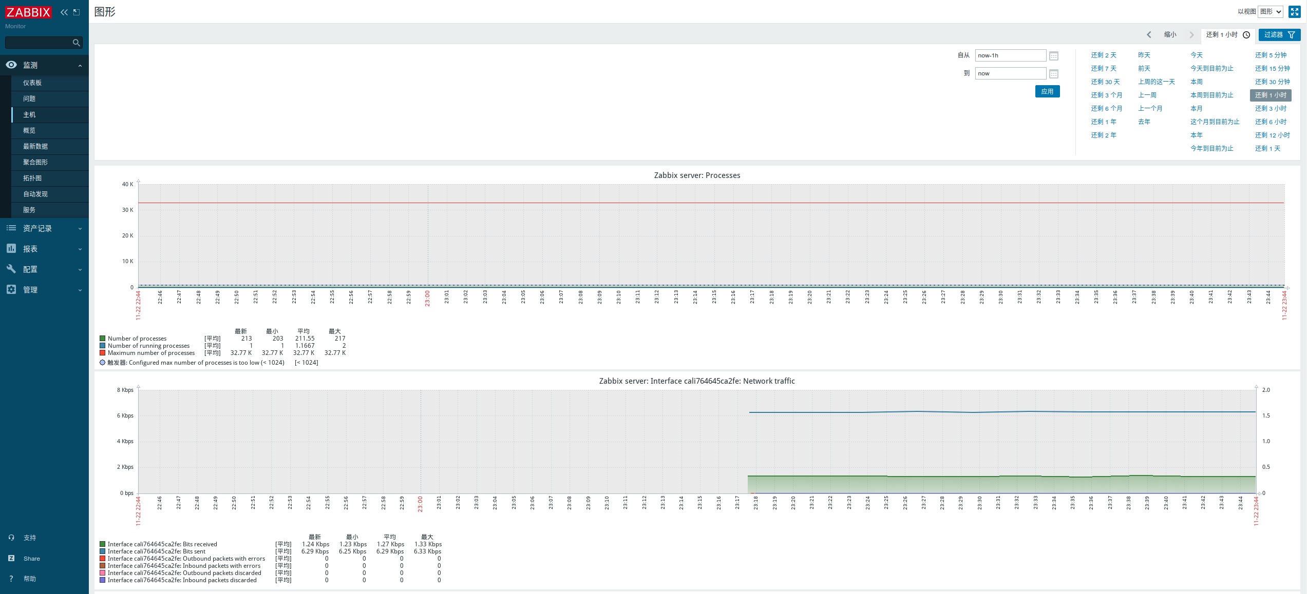Expand the 资产记录 menu section
The height and width of the screenshot is (594, 1307).
click(80, 229)
